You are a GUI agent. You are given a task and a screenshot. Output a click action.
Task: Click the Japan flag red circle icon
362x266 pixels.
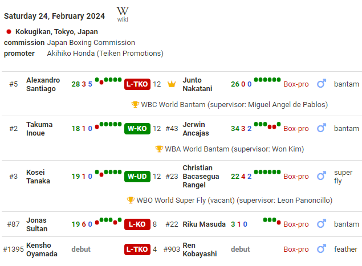point(9,32)
